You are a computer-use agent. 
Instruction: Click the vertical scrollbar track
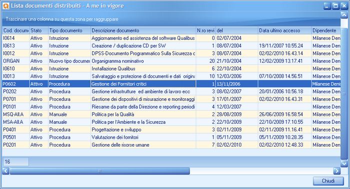coord(344,93)
